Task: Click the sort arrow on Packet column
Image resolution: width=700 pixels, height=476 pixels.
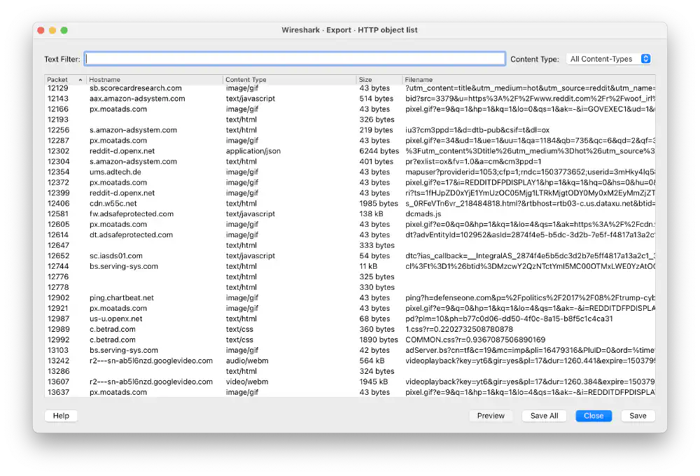Action: click(79, 79)
